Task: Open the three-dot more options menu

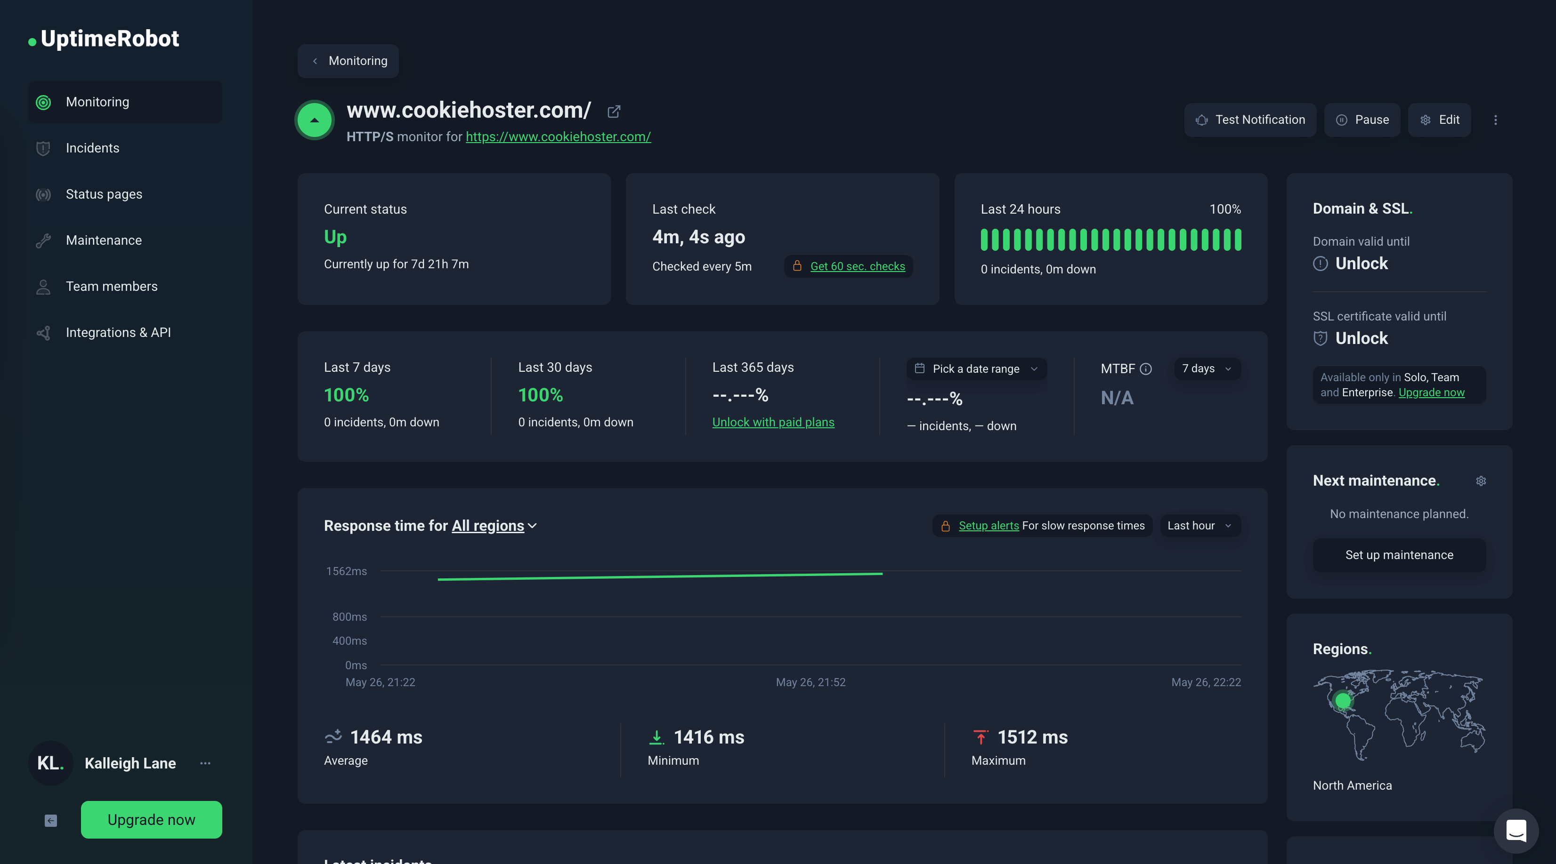Action: tap(1496, 120)
